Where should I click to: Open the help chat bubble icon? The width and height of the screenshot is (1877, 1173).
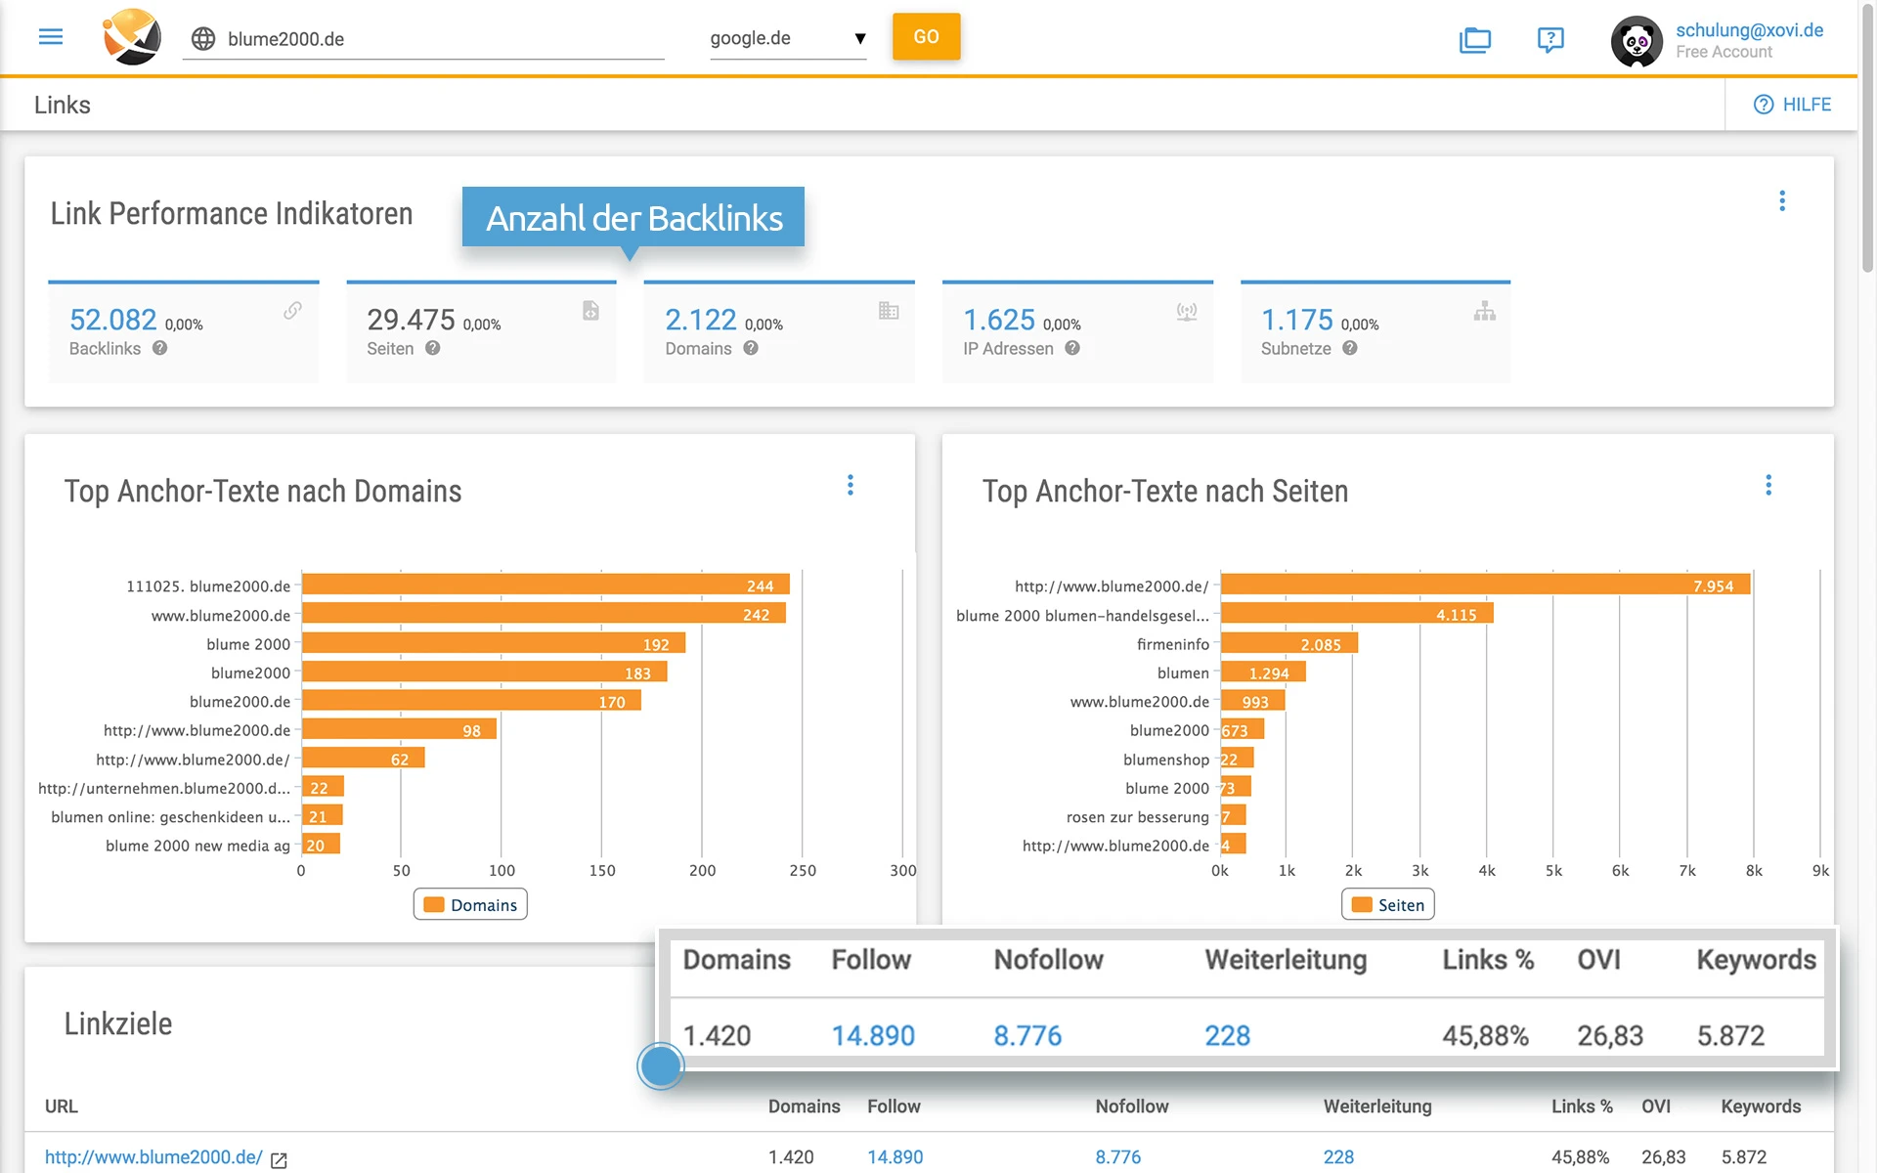coord(1550,40)
